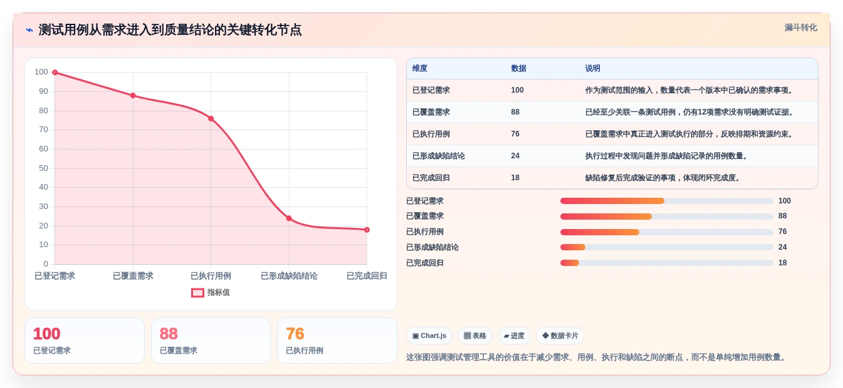Click the progress value 24 beside 已形成缺陷结论 bar
Screen dimensions: 843x388
pyautogui.click(x=783, y=247)
